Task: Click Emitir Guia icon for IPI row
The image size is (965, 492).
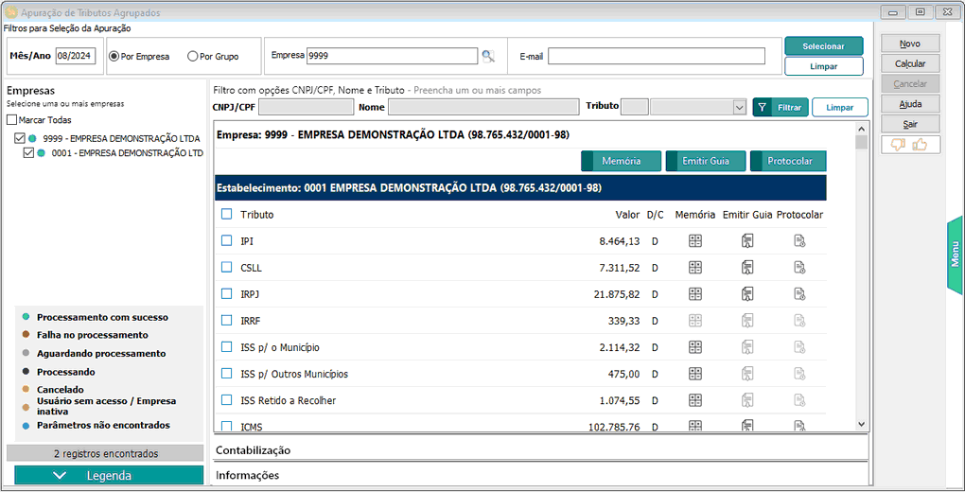Action: (x=747, y=240)
